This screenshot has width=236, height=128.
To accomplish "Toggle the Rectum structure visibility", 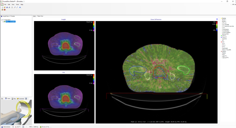I will [221, 51].
